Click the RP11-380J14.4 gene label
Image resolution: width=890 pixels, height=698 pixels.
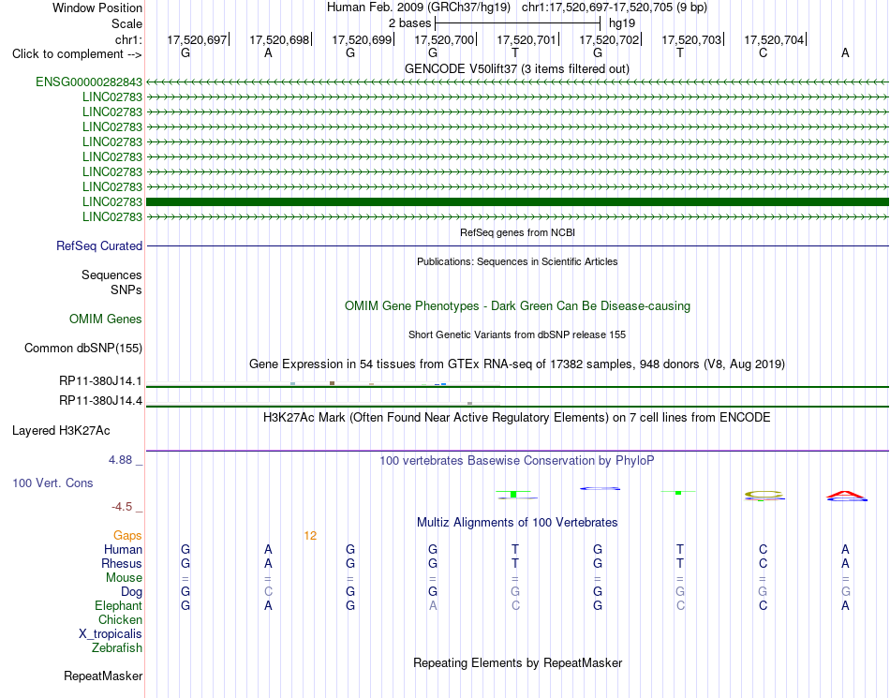[x=100, y=401]
